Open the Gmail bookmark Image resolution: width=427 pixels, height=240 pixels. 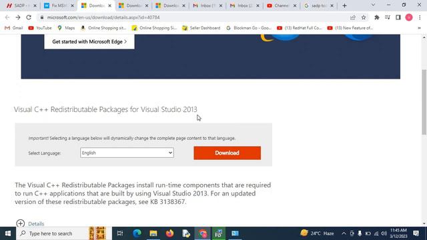[14, 28]
